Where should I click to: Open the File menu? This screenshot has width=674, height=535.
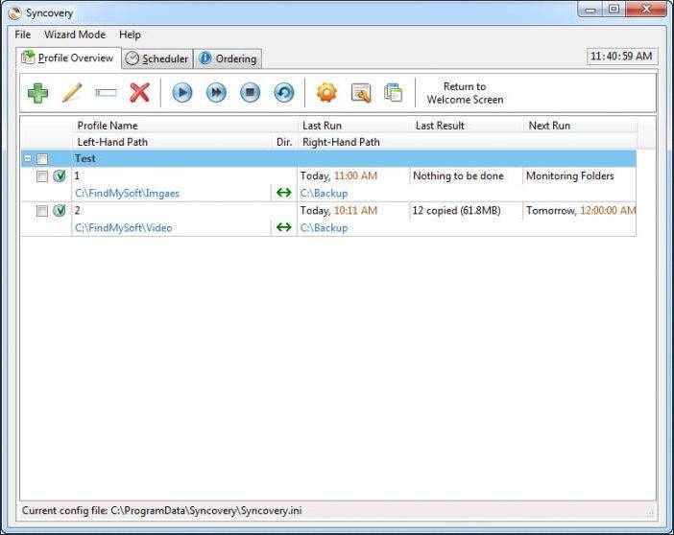pos(23,35)
